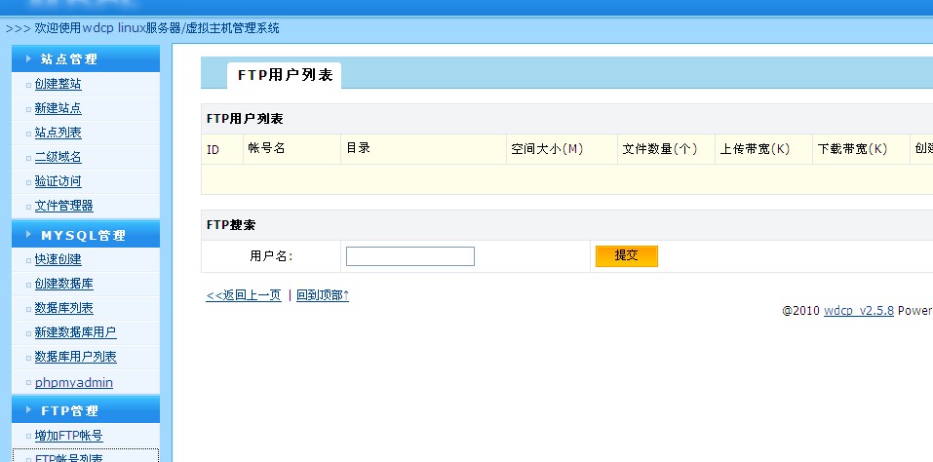Viewport: 933px width, 462px height.
Task: Go to 二级域名 page
Action: (x=58, y=157)
